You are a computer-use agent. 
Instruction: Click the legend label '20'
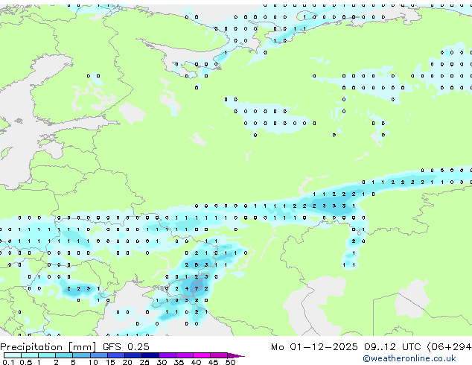click(127, 362)
